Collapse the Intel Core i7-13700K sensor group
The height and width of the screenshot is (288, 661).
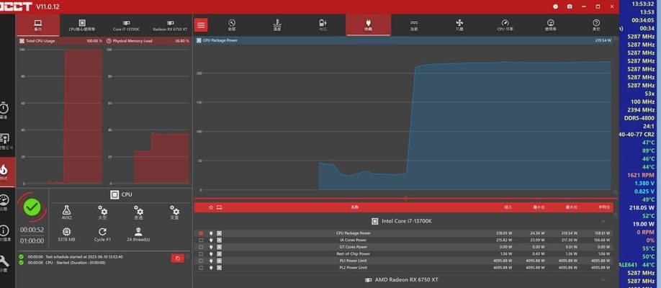603,221
